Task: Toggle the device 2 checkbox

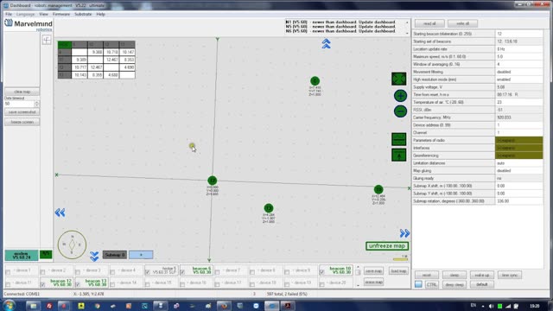Action: tap(42, 272)
